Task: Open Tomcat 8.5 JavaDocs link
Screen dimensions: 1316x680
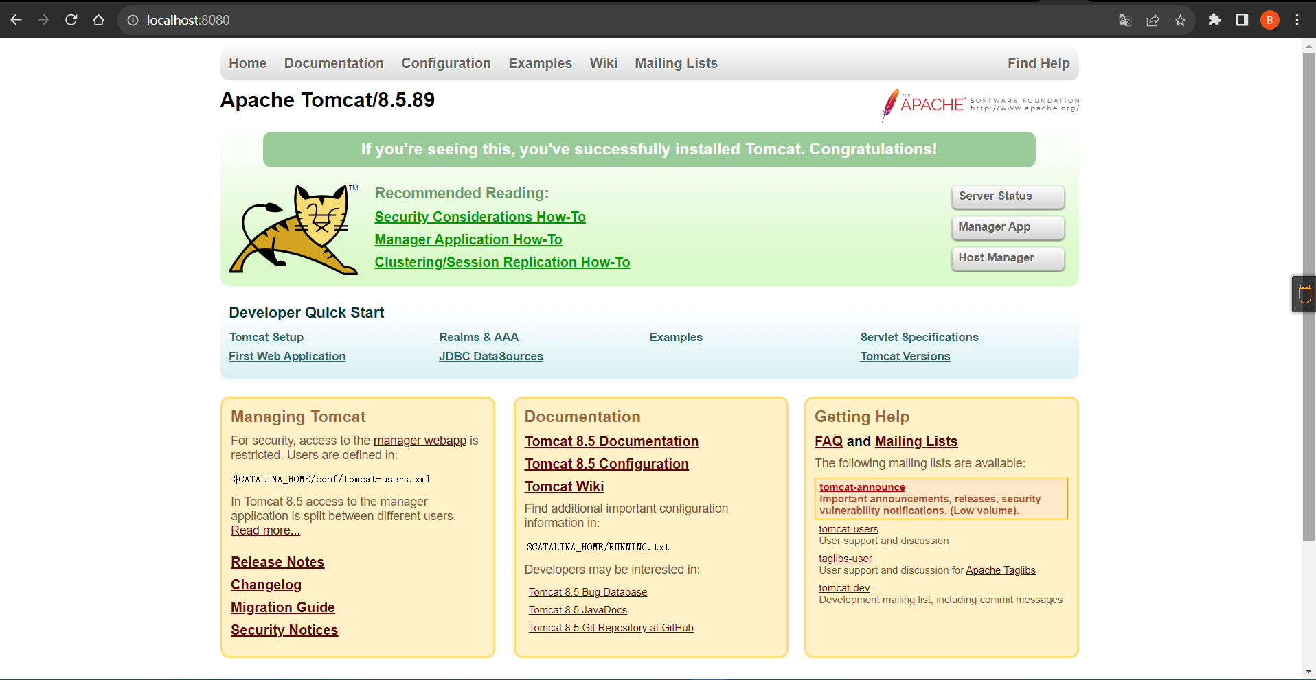Action: coord(578,610)
